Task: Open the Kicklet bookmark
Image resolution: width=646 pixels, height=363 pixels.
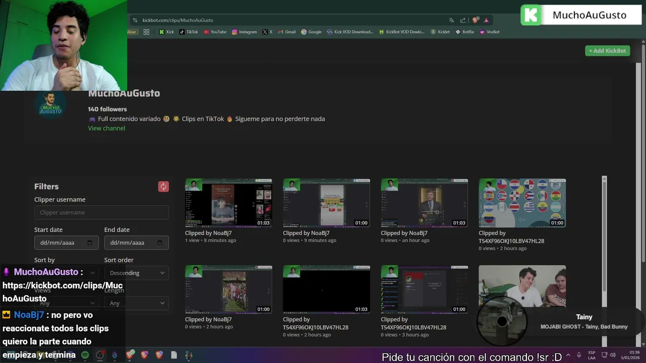Action: coord(440,32)
